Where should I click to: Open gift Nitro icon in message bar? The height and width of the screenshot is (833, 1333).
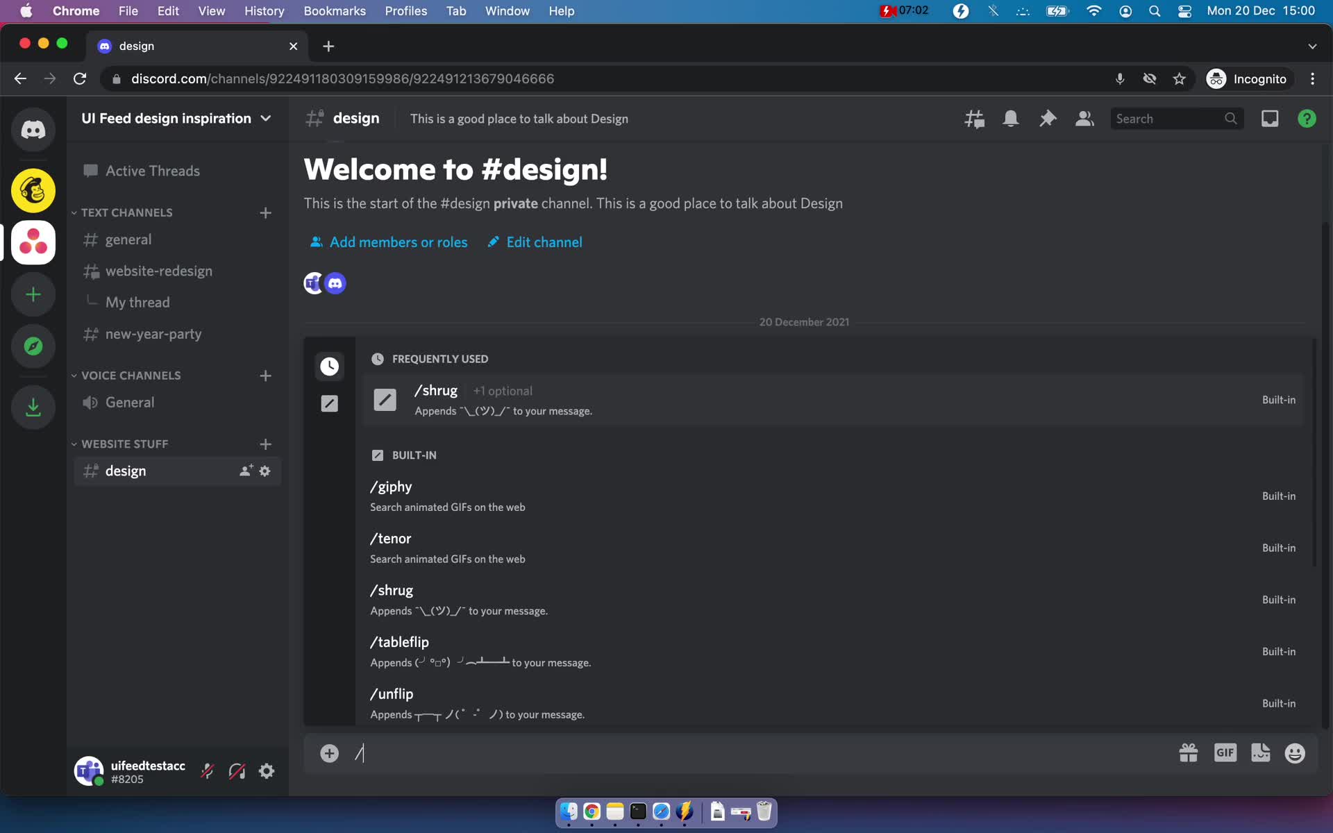[x=1189, y=753]
